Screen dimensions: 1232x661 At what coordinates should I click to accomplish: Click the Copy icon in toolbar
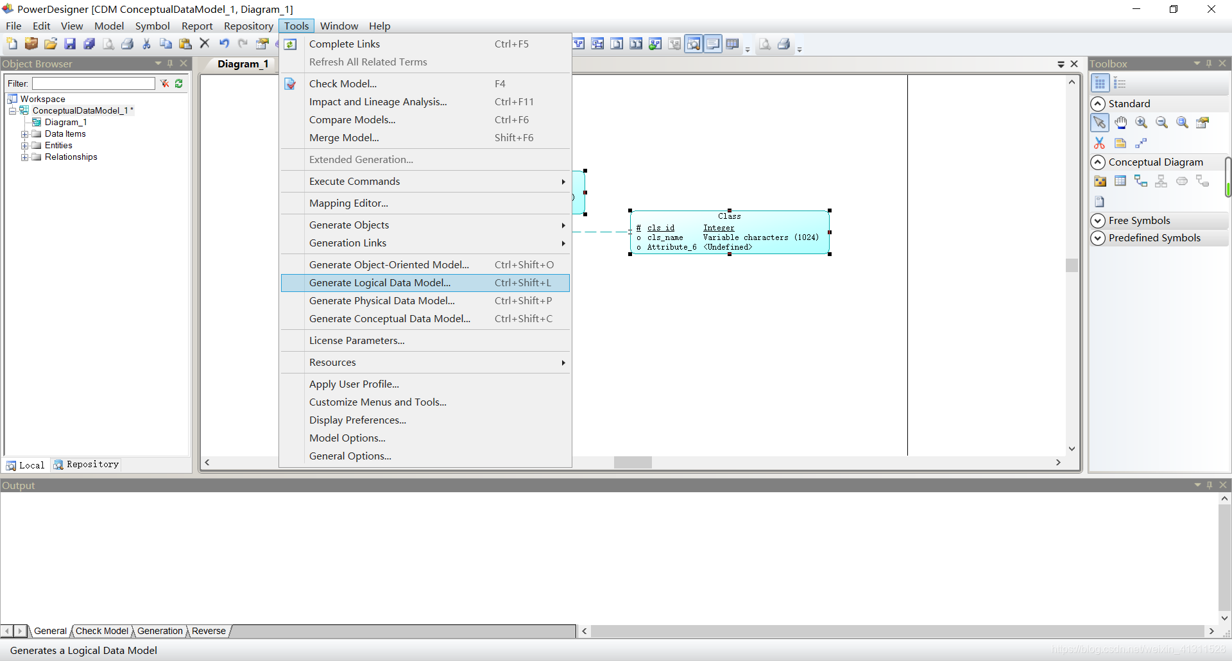(166, 44)
